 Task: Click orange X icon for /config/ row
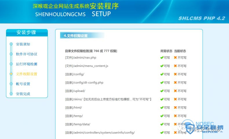tap(175, 74)
